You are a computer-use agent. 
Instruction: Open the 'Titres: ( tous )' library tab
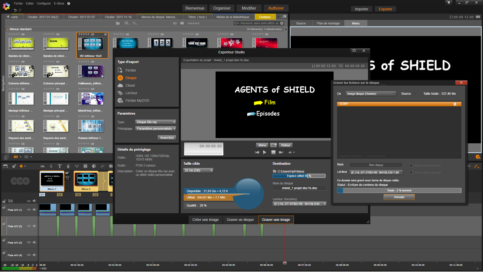tap(197, 17)
